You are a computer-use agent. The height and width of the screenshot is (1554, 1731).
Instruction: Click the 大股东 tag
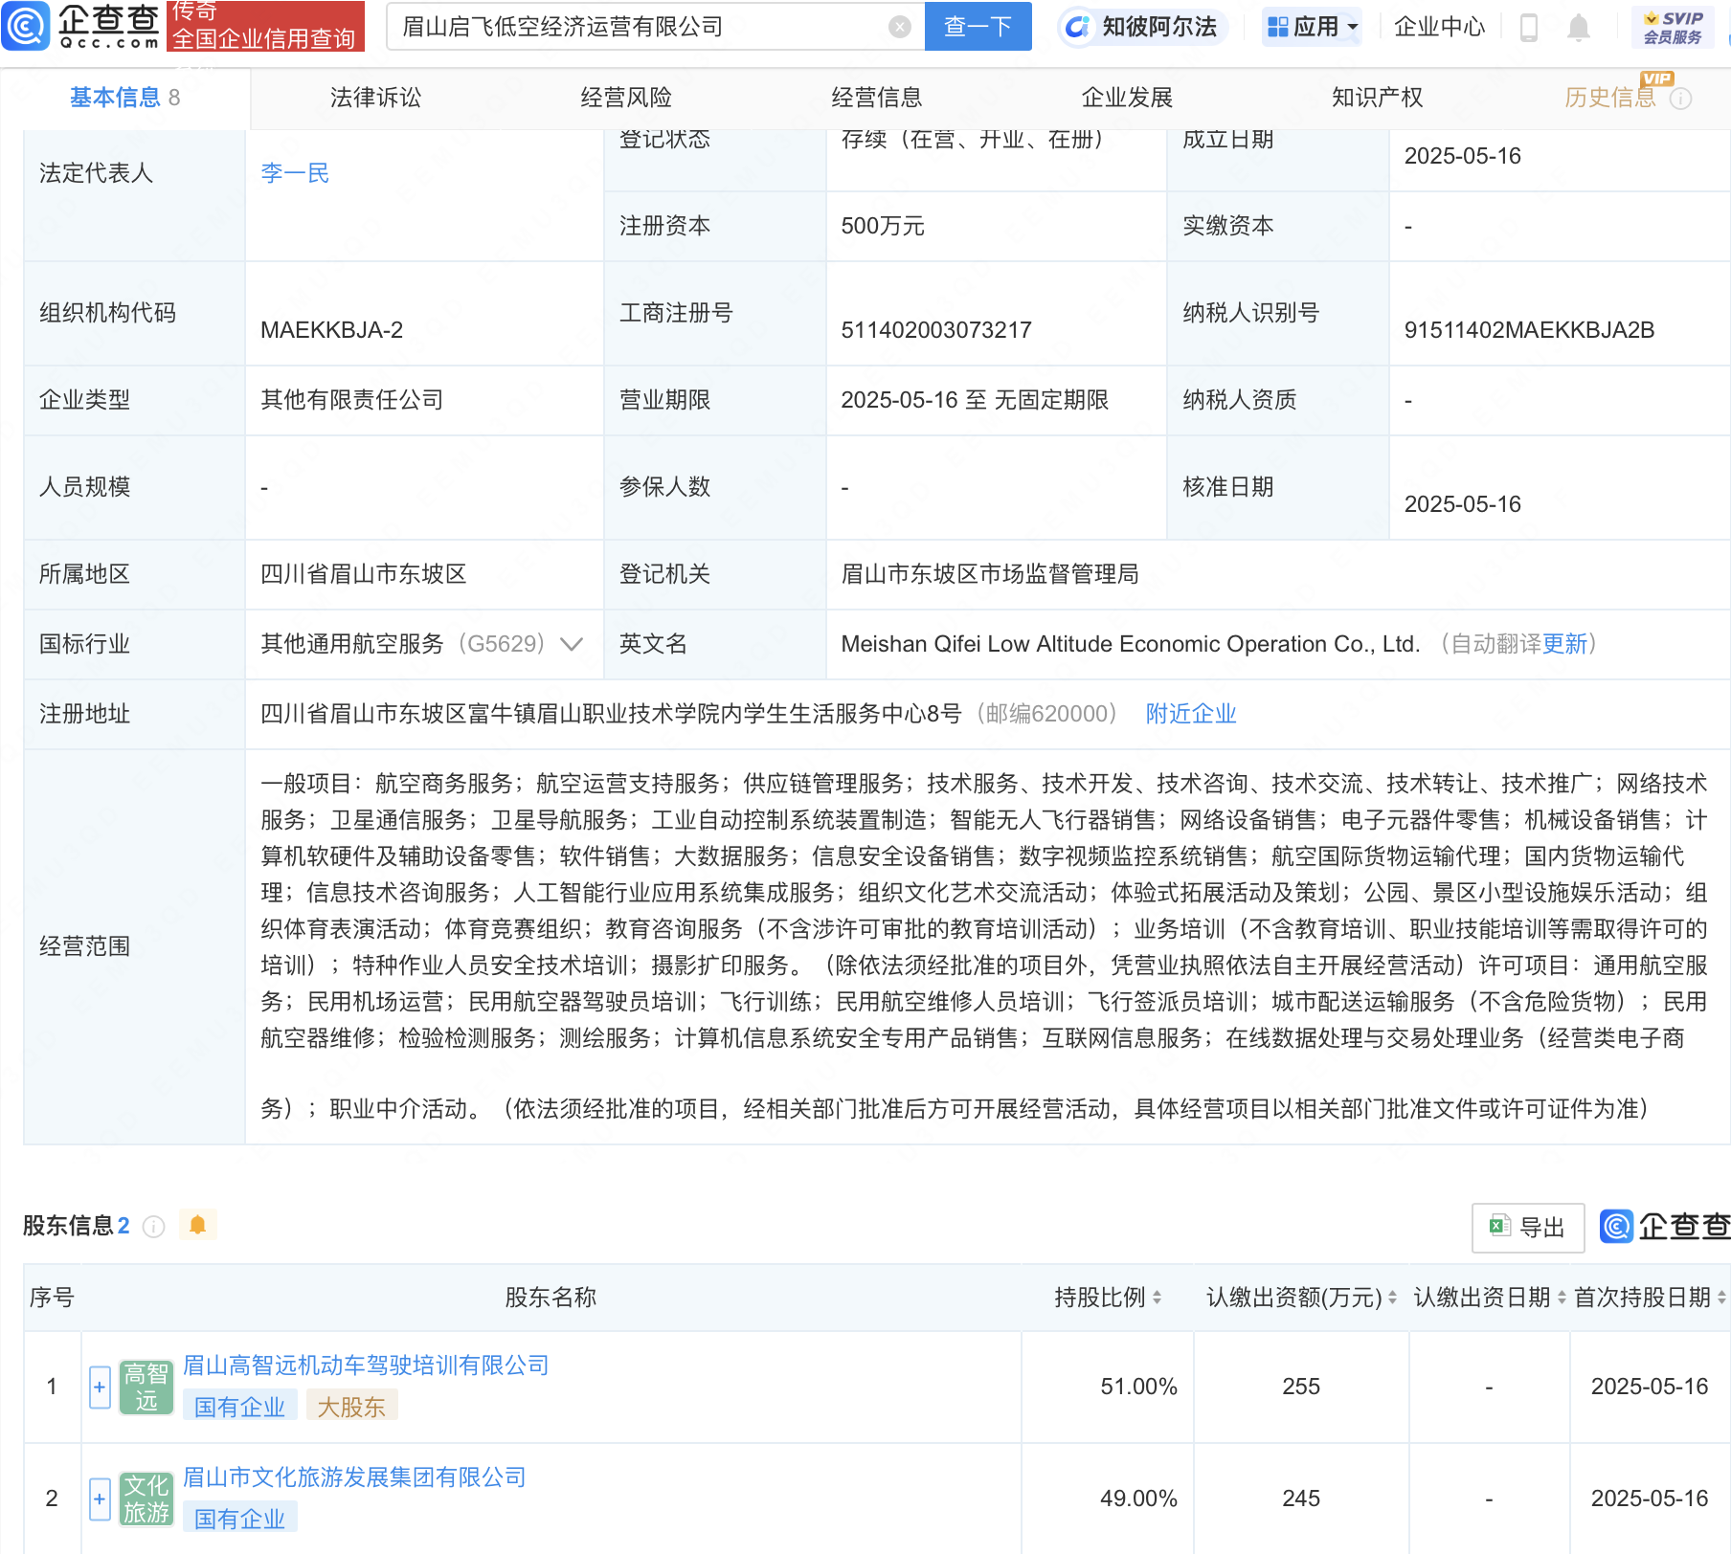[351, 1407]
